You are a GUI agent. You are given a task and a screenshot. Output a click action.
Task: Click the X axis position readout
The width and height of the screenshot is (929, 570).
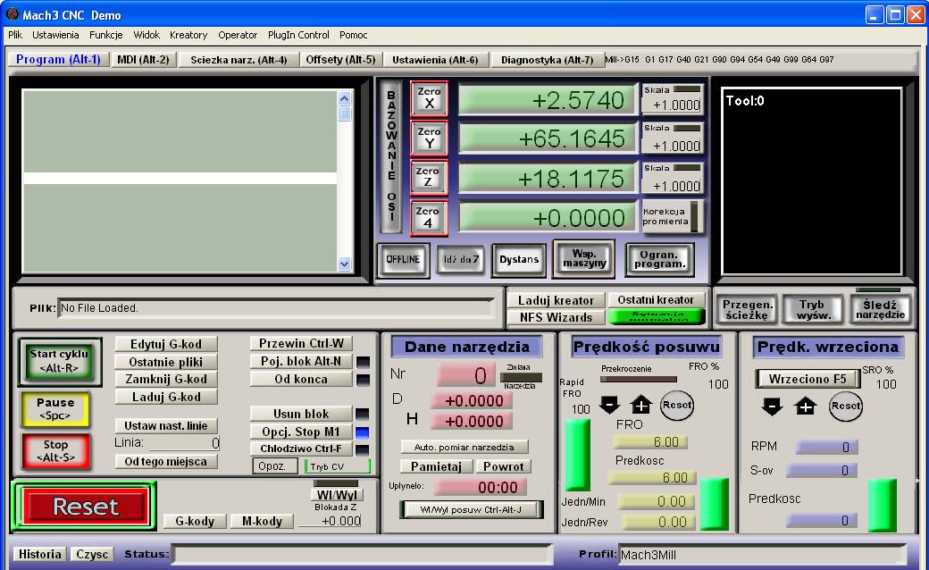pos(547,99)
